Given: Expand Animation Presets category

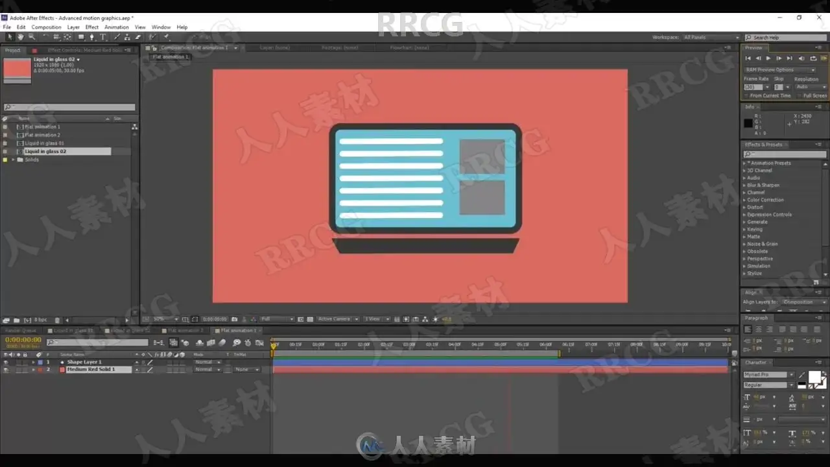Looking at the screenshot, I should (x=744, y=163).
